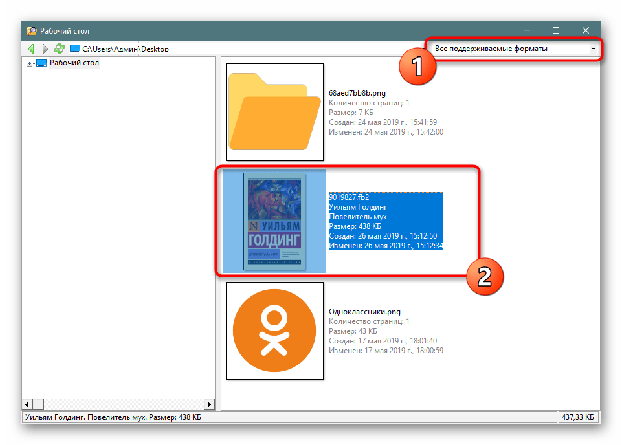The image size is (622, 445).
Task: Close the Рабочий стол window
Action: click(586, 30)
